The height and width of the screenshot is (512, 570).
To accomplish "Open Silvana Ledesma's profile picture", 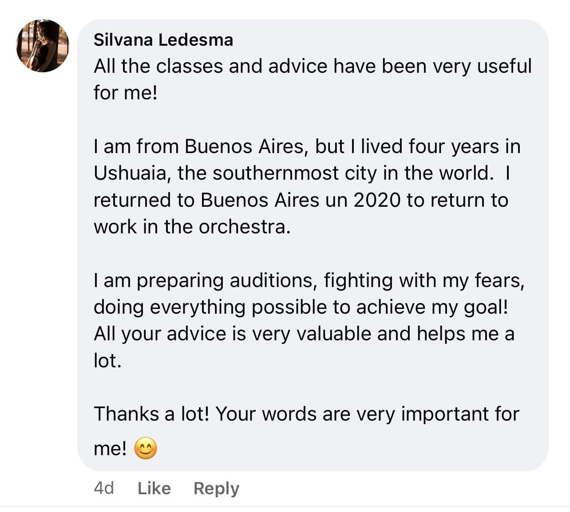I will click(43, 46).
